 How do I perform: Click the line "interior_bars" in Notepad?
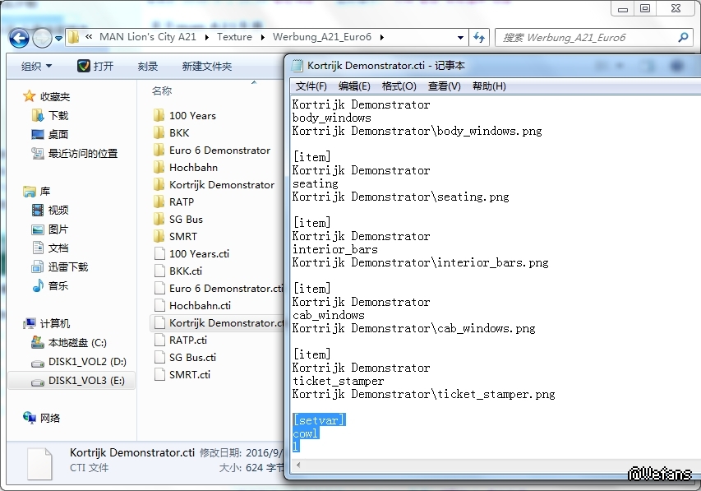334,249
